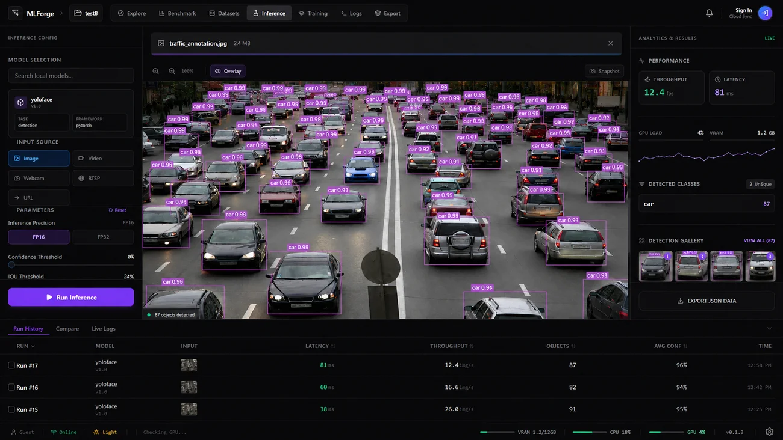Collapse the run history panel chevron
The height and width of the screenshot is (440, 783).
tap(769, 329)
